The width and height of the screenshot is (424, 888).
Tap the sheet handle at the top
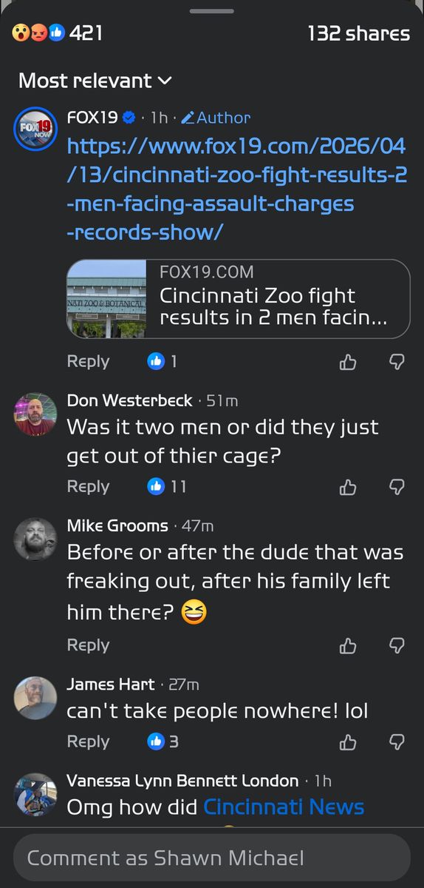pos(212,11)
